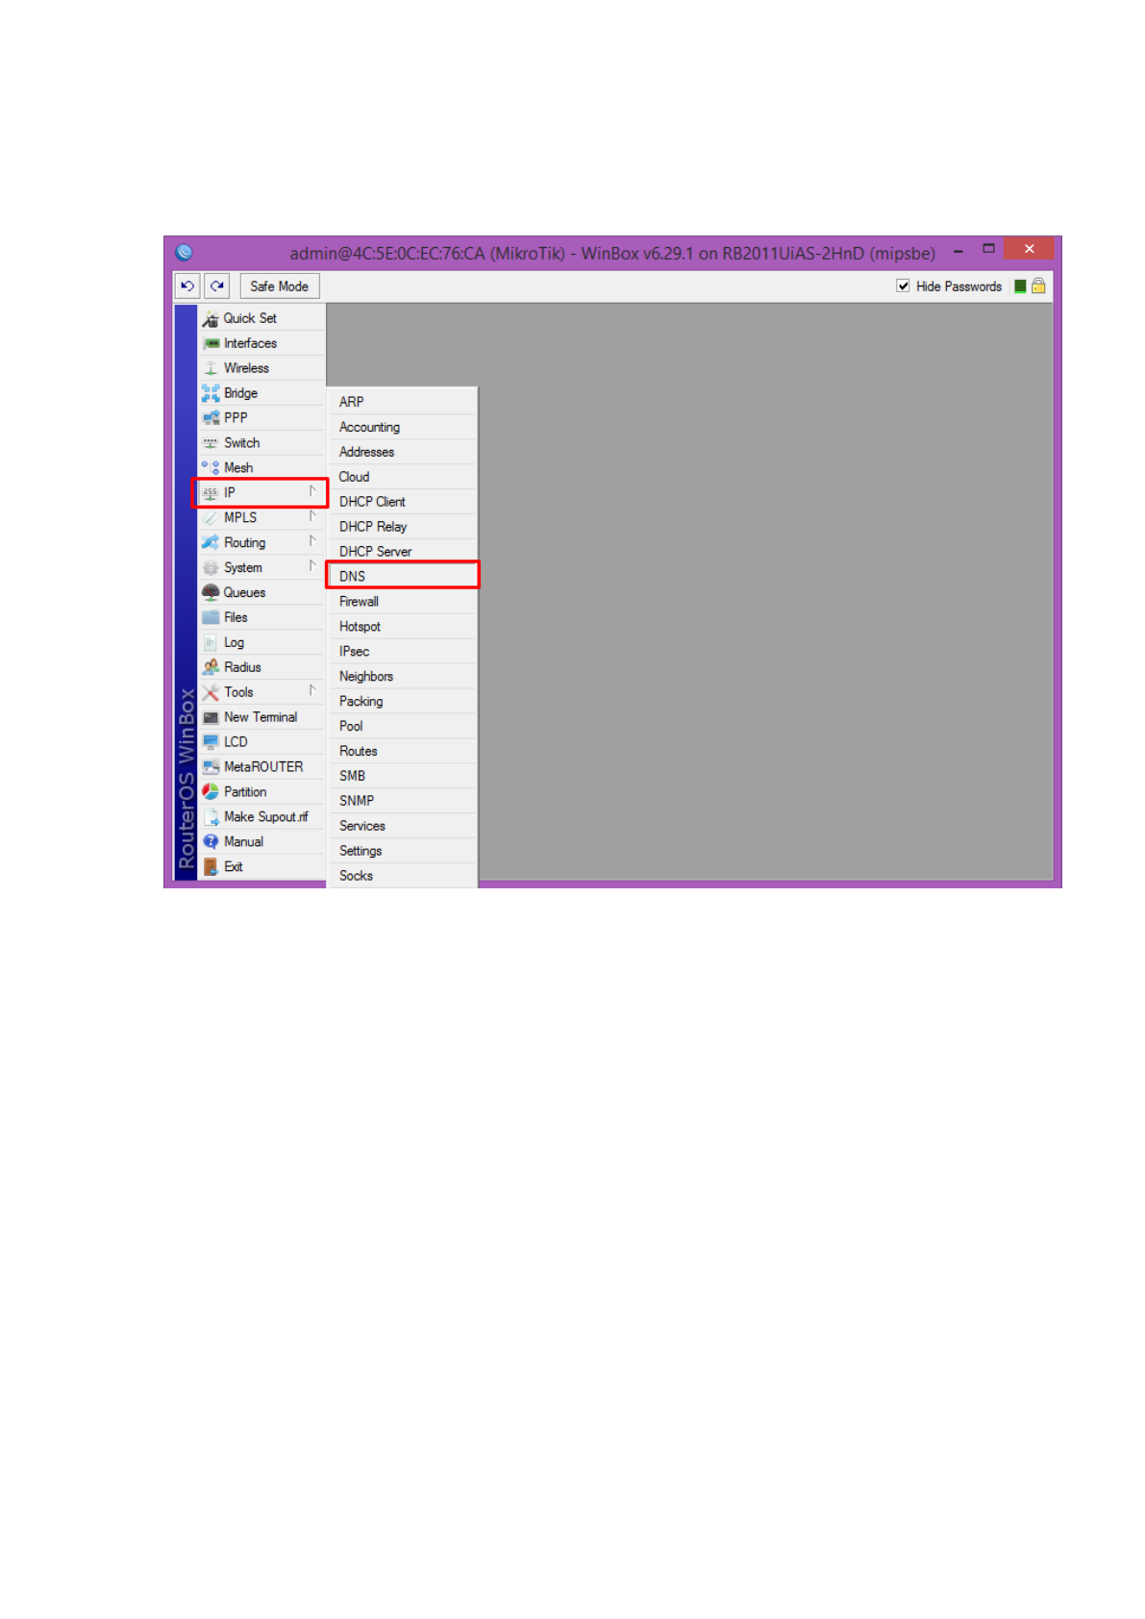Choose Socks from the IP submenu

tap(403, 876)
